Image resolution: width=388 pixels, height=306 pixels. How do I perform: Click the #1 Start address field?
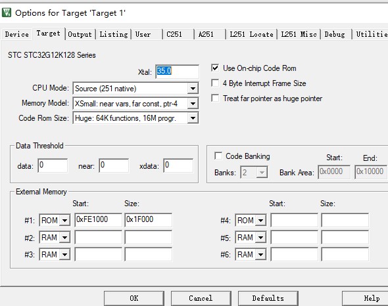point(98,220)
